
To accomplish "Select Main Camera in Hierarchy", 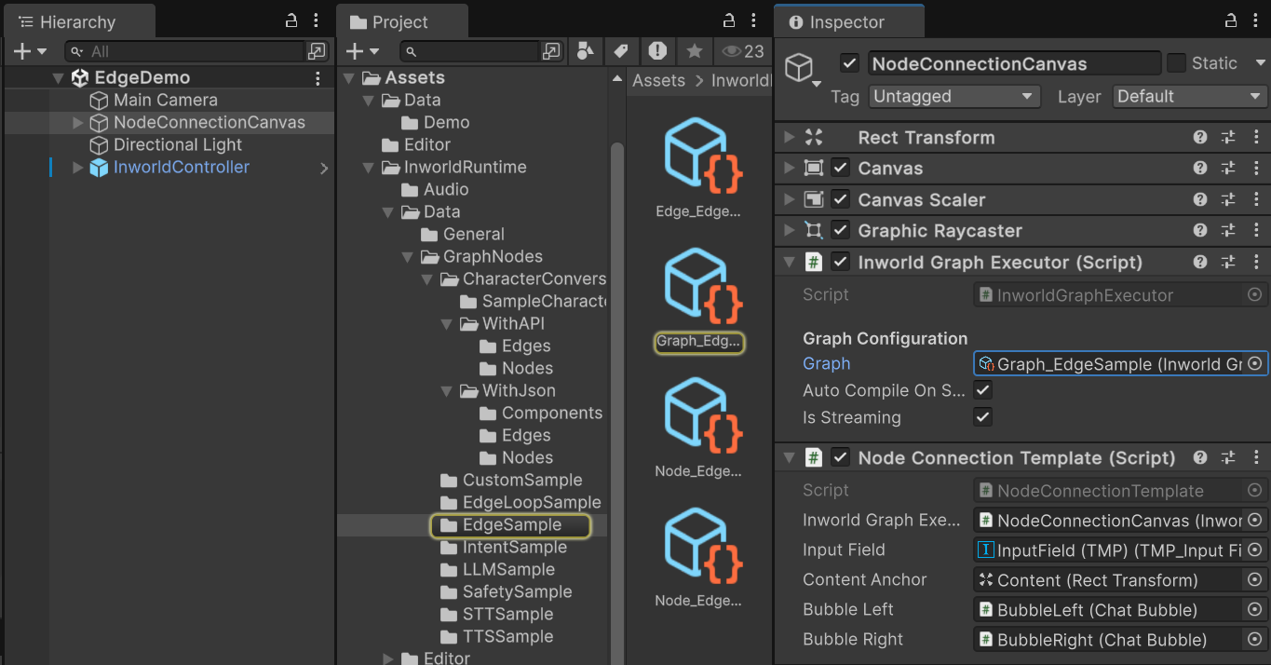I will 166,100.
